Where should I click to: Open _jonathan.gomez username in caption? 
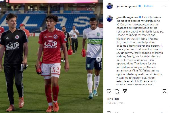(127, 17)
